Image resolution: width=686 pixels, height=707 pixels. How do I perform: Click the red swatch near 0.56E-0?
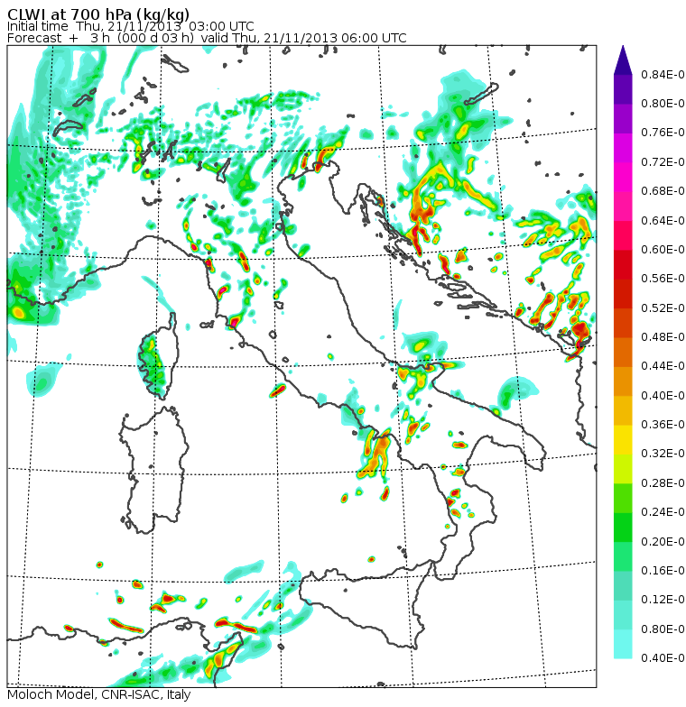[x=623, y=265]
